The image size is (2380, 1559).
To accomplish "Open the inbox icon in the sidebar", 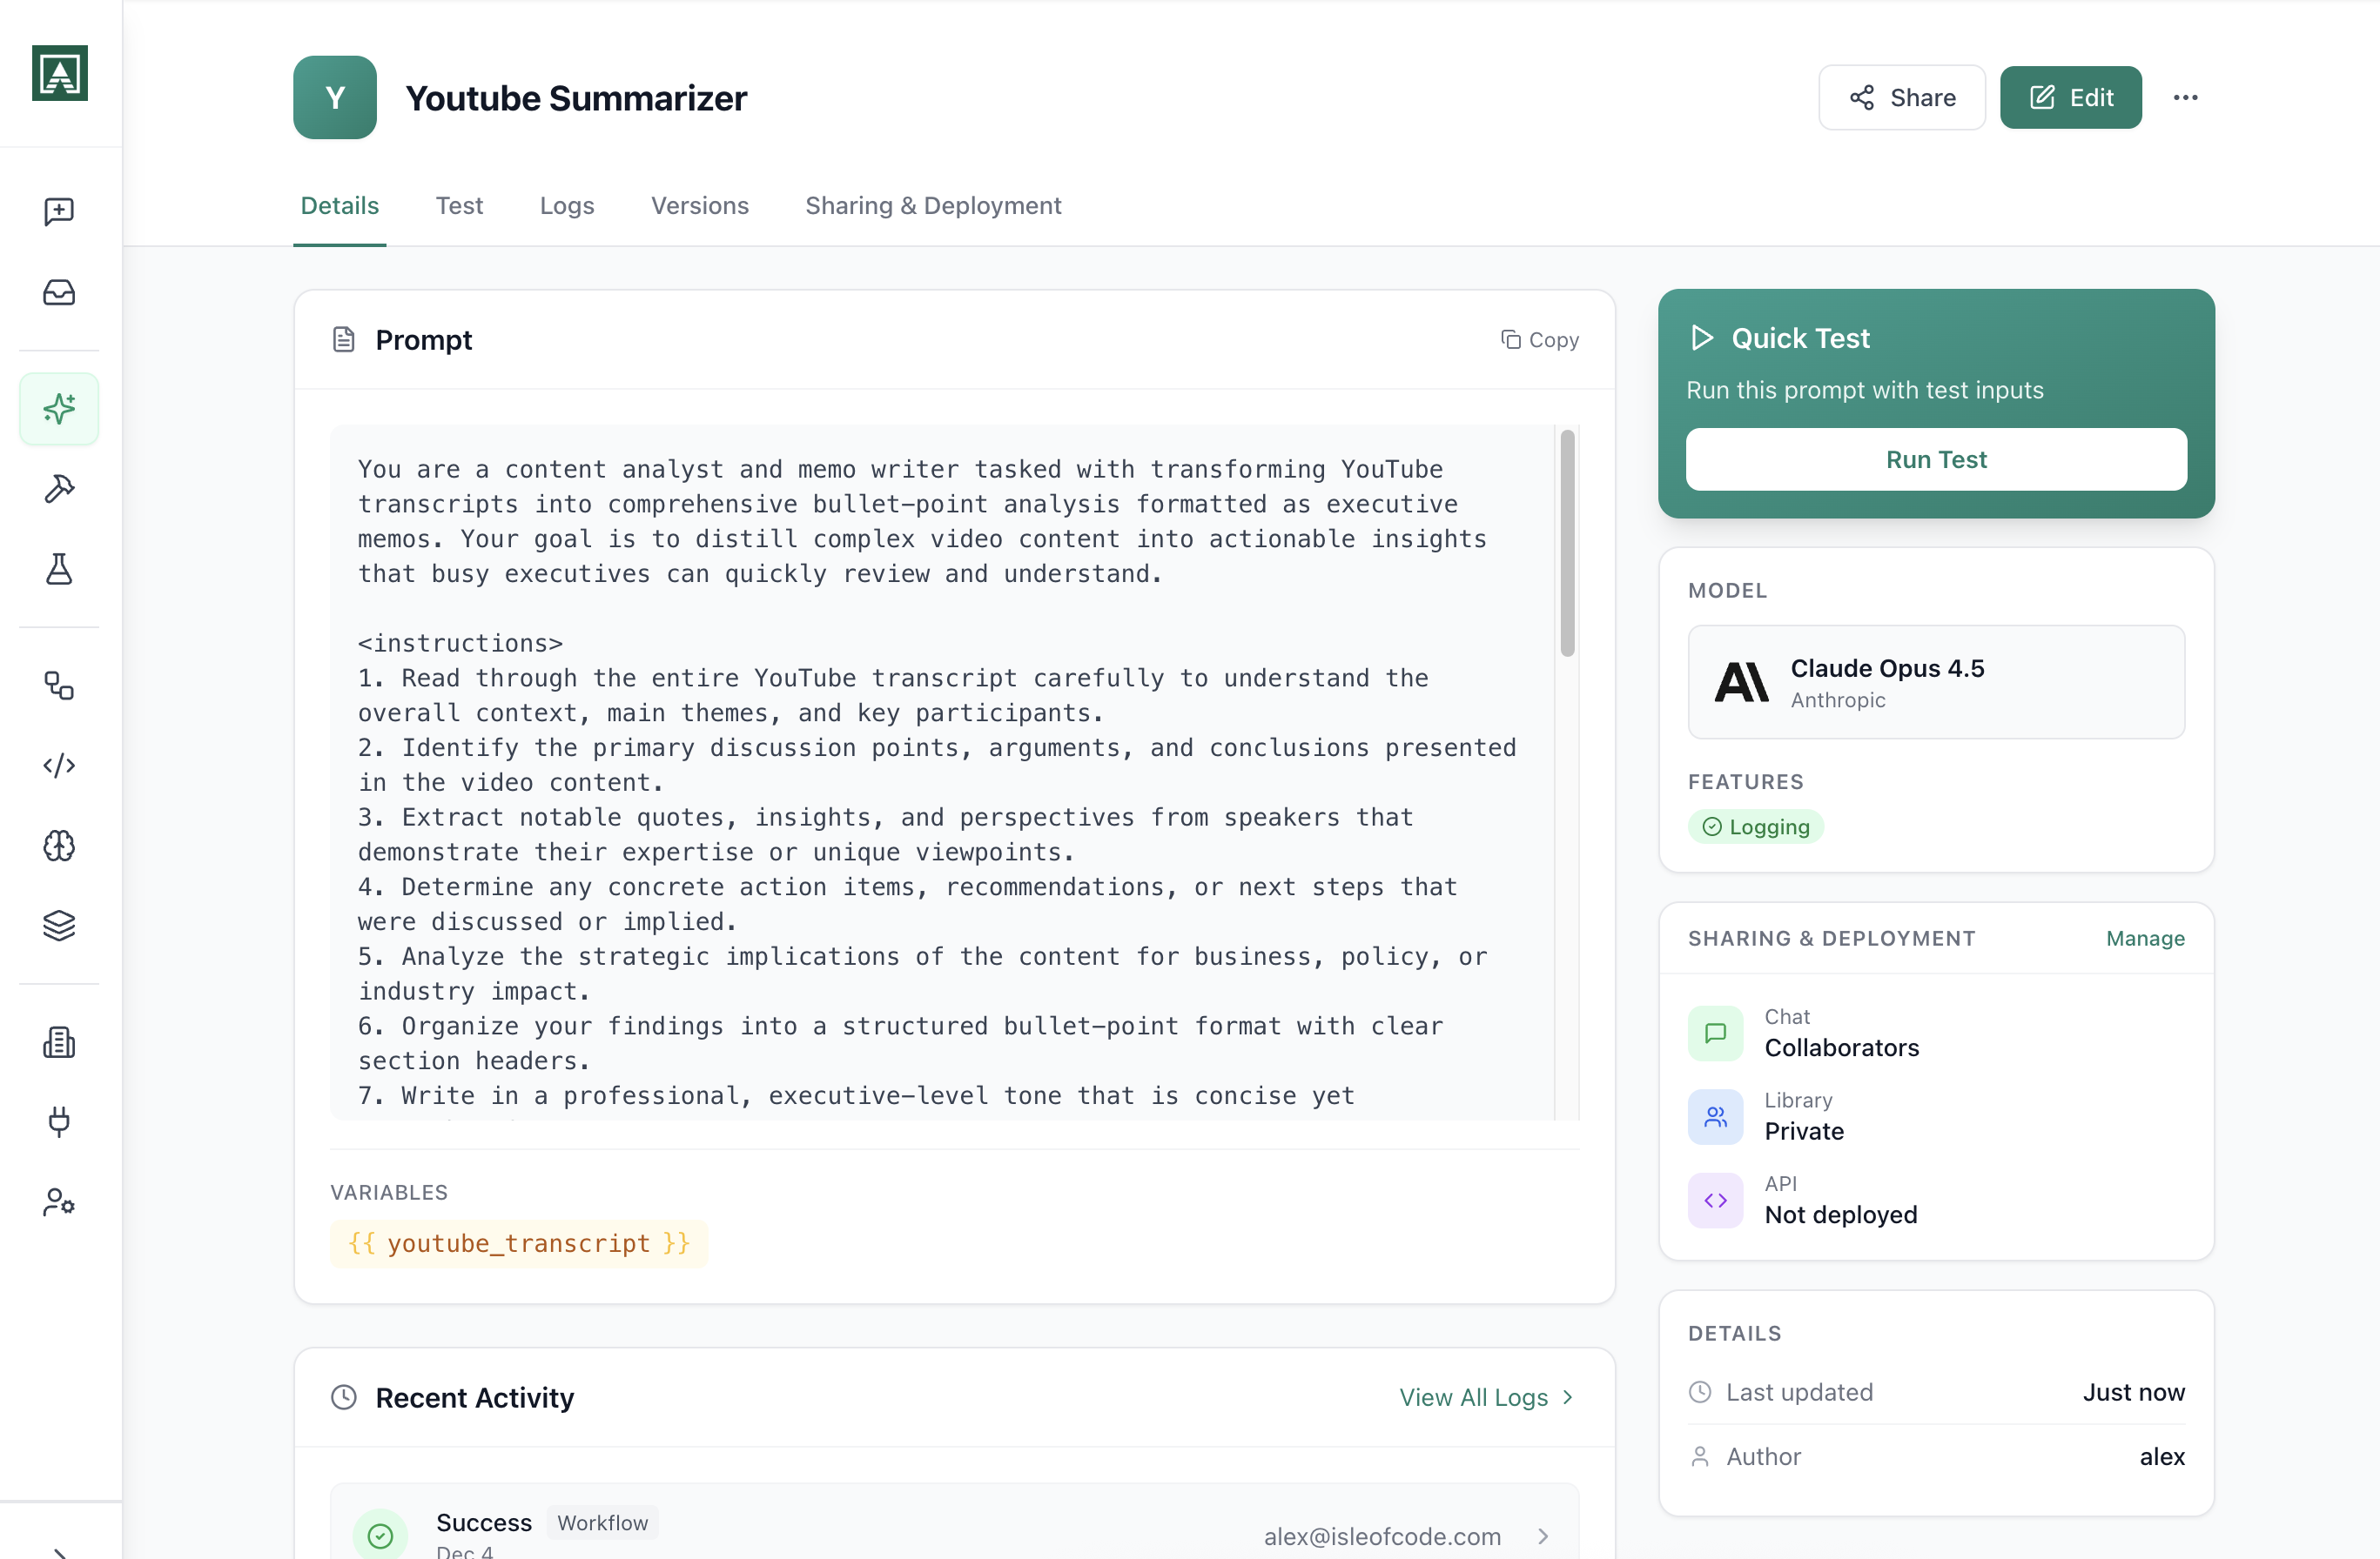I will click(59, 293).
